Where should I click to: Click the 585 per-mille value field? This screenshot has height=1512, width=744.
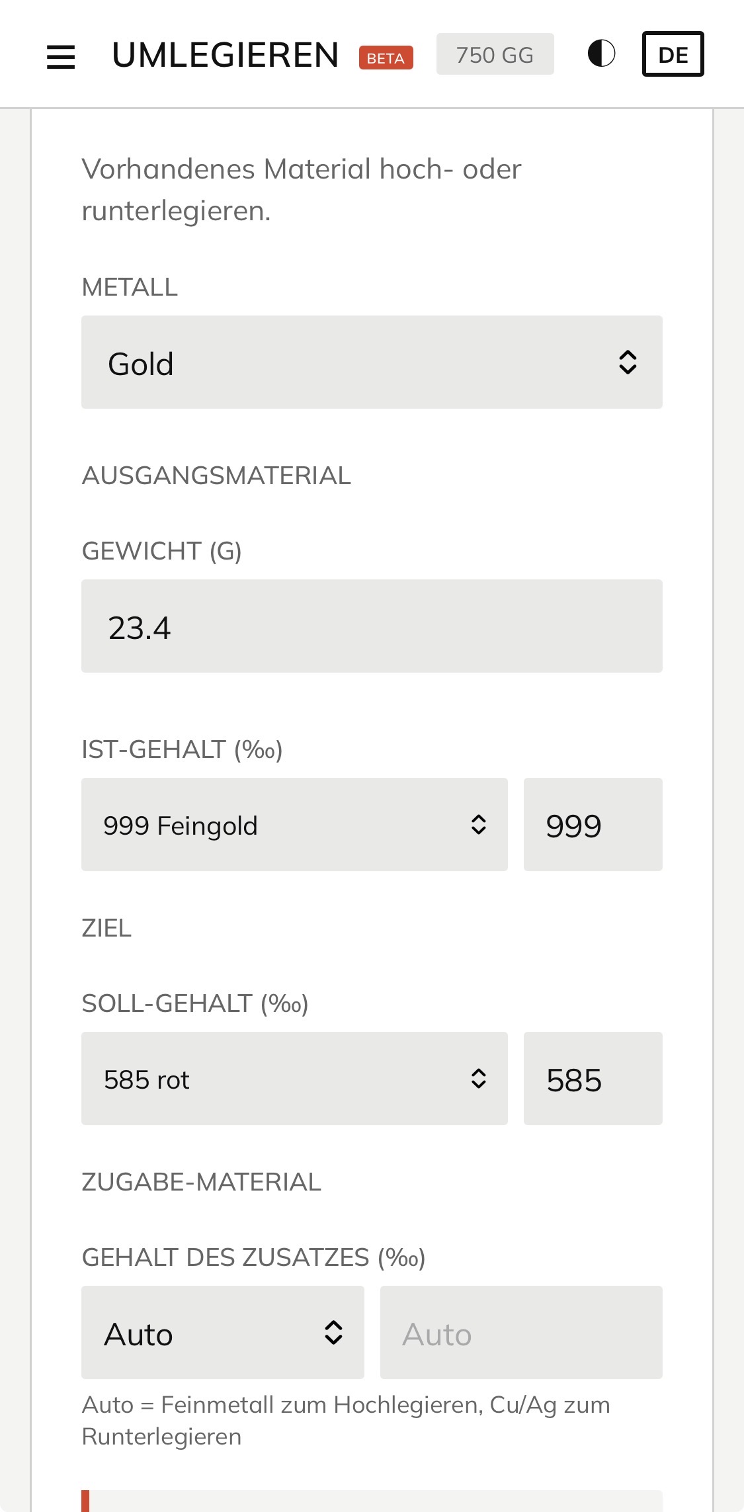(x=593, y=1078)
